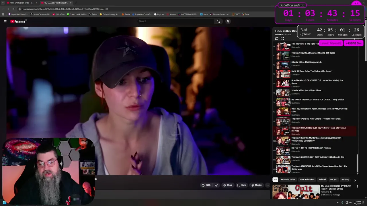367x206 pixels.
Task: Click the Thanks button
Action: 256,185
